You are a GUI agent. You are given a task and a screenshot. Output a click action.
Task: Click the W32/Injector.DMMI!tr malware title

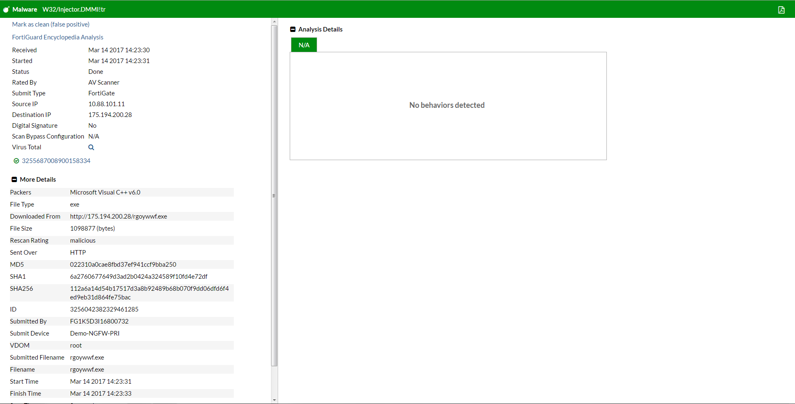[74, 10]
